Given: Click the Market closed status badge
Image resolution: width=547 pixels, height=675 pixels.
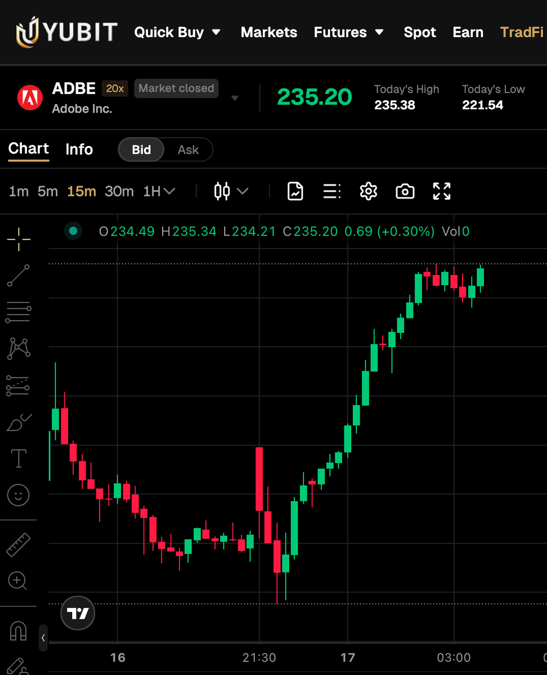Looking at the screenshot, I should [x=176, y=88].
